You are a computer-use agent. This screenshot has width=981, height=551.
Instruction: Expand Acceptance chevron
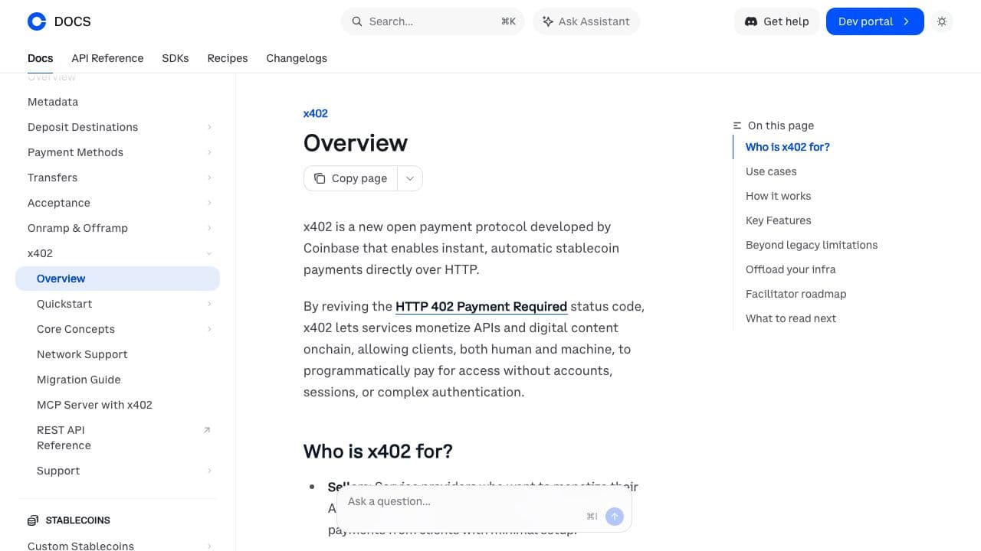(x=209, y=203)
